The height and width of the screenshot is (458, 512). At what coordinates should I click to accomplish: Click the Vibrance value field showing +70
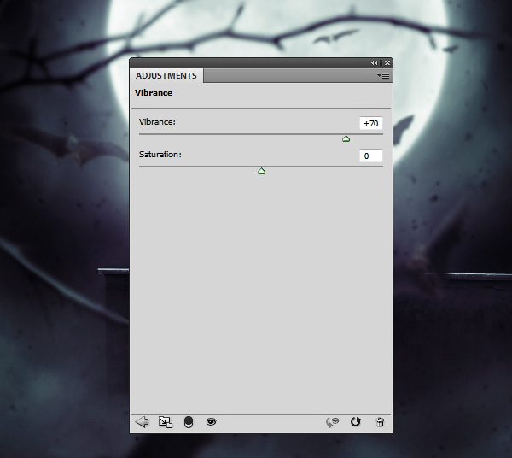[x=371, y=123]
